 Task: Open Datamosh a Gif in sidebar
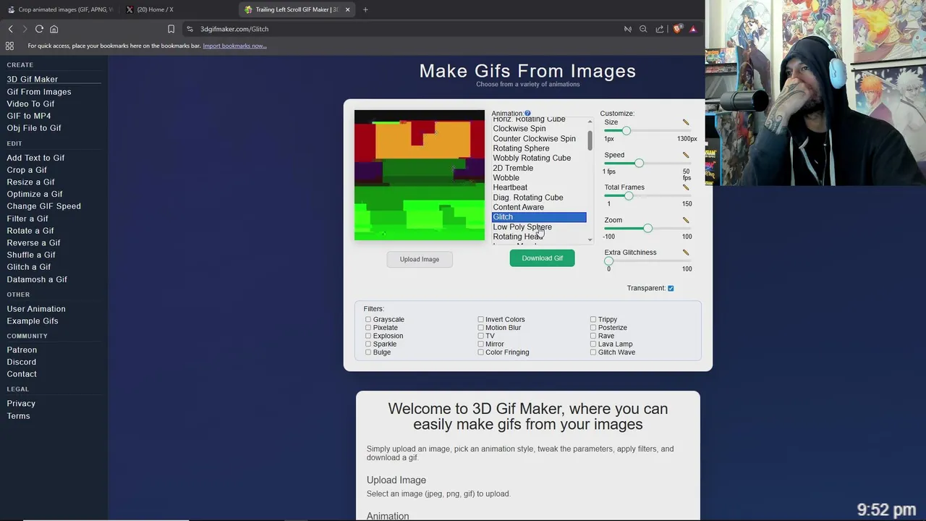click(x=37, y=279)
